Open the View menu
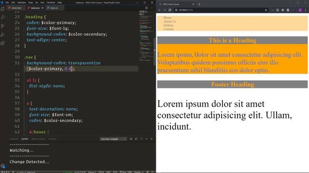 tap(30, 2)
